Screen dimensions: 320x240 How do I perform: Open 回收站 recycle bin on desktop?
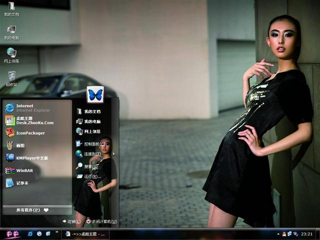(x=11, y=79)
